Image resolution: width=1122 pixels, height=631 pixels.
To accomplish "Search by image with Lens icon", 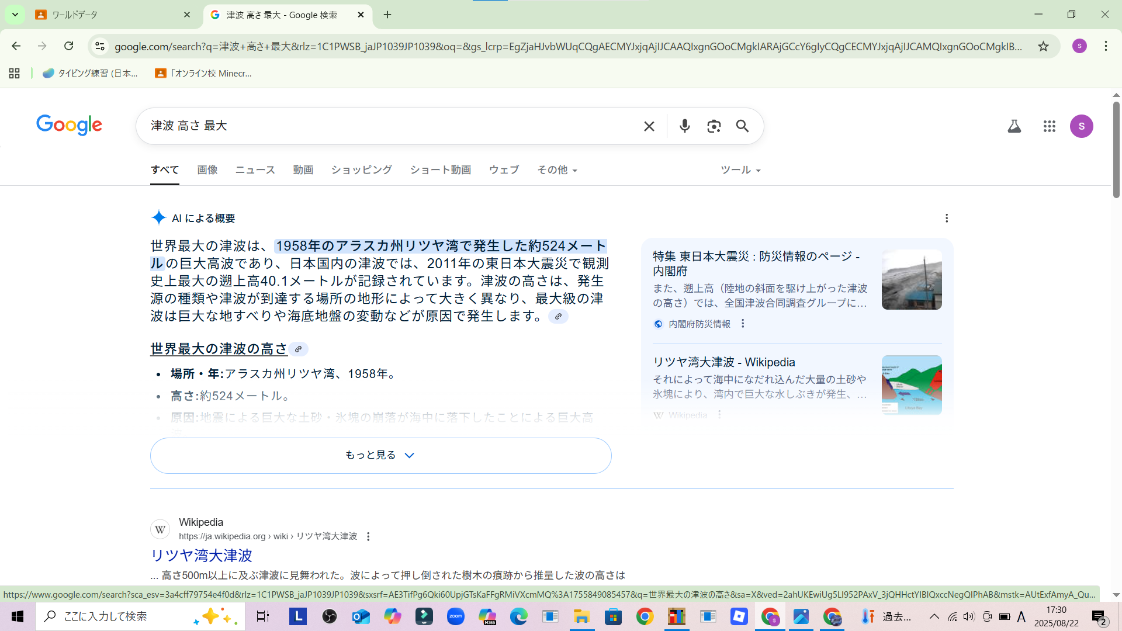I will pyautogui.click(x=714, y=126).
